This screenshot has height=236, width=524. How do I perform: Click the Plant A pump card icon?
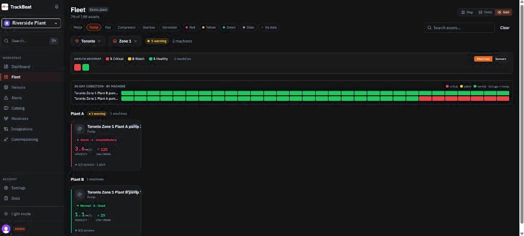(x=79, y=128)
